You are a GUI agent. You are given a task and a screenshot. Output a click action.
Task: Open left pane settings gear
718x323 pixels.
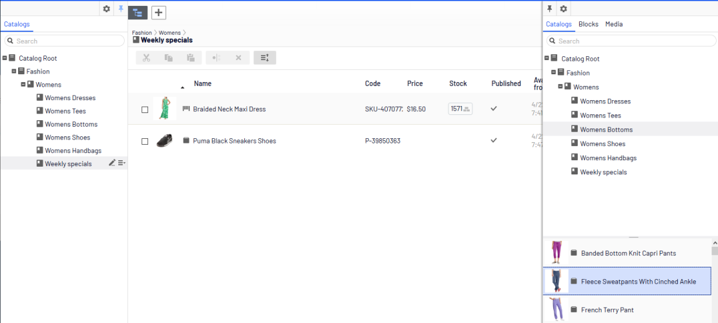point(106,8)
